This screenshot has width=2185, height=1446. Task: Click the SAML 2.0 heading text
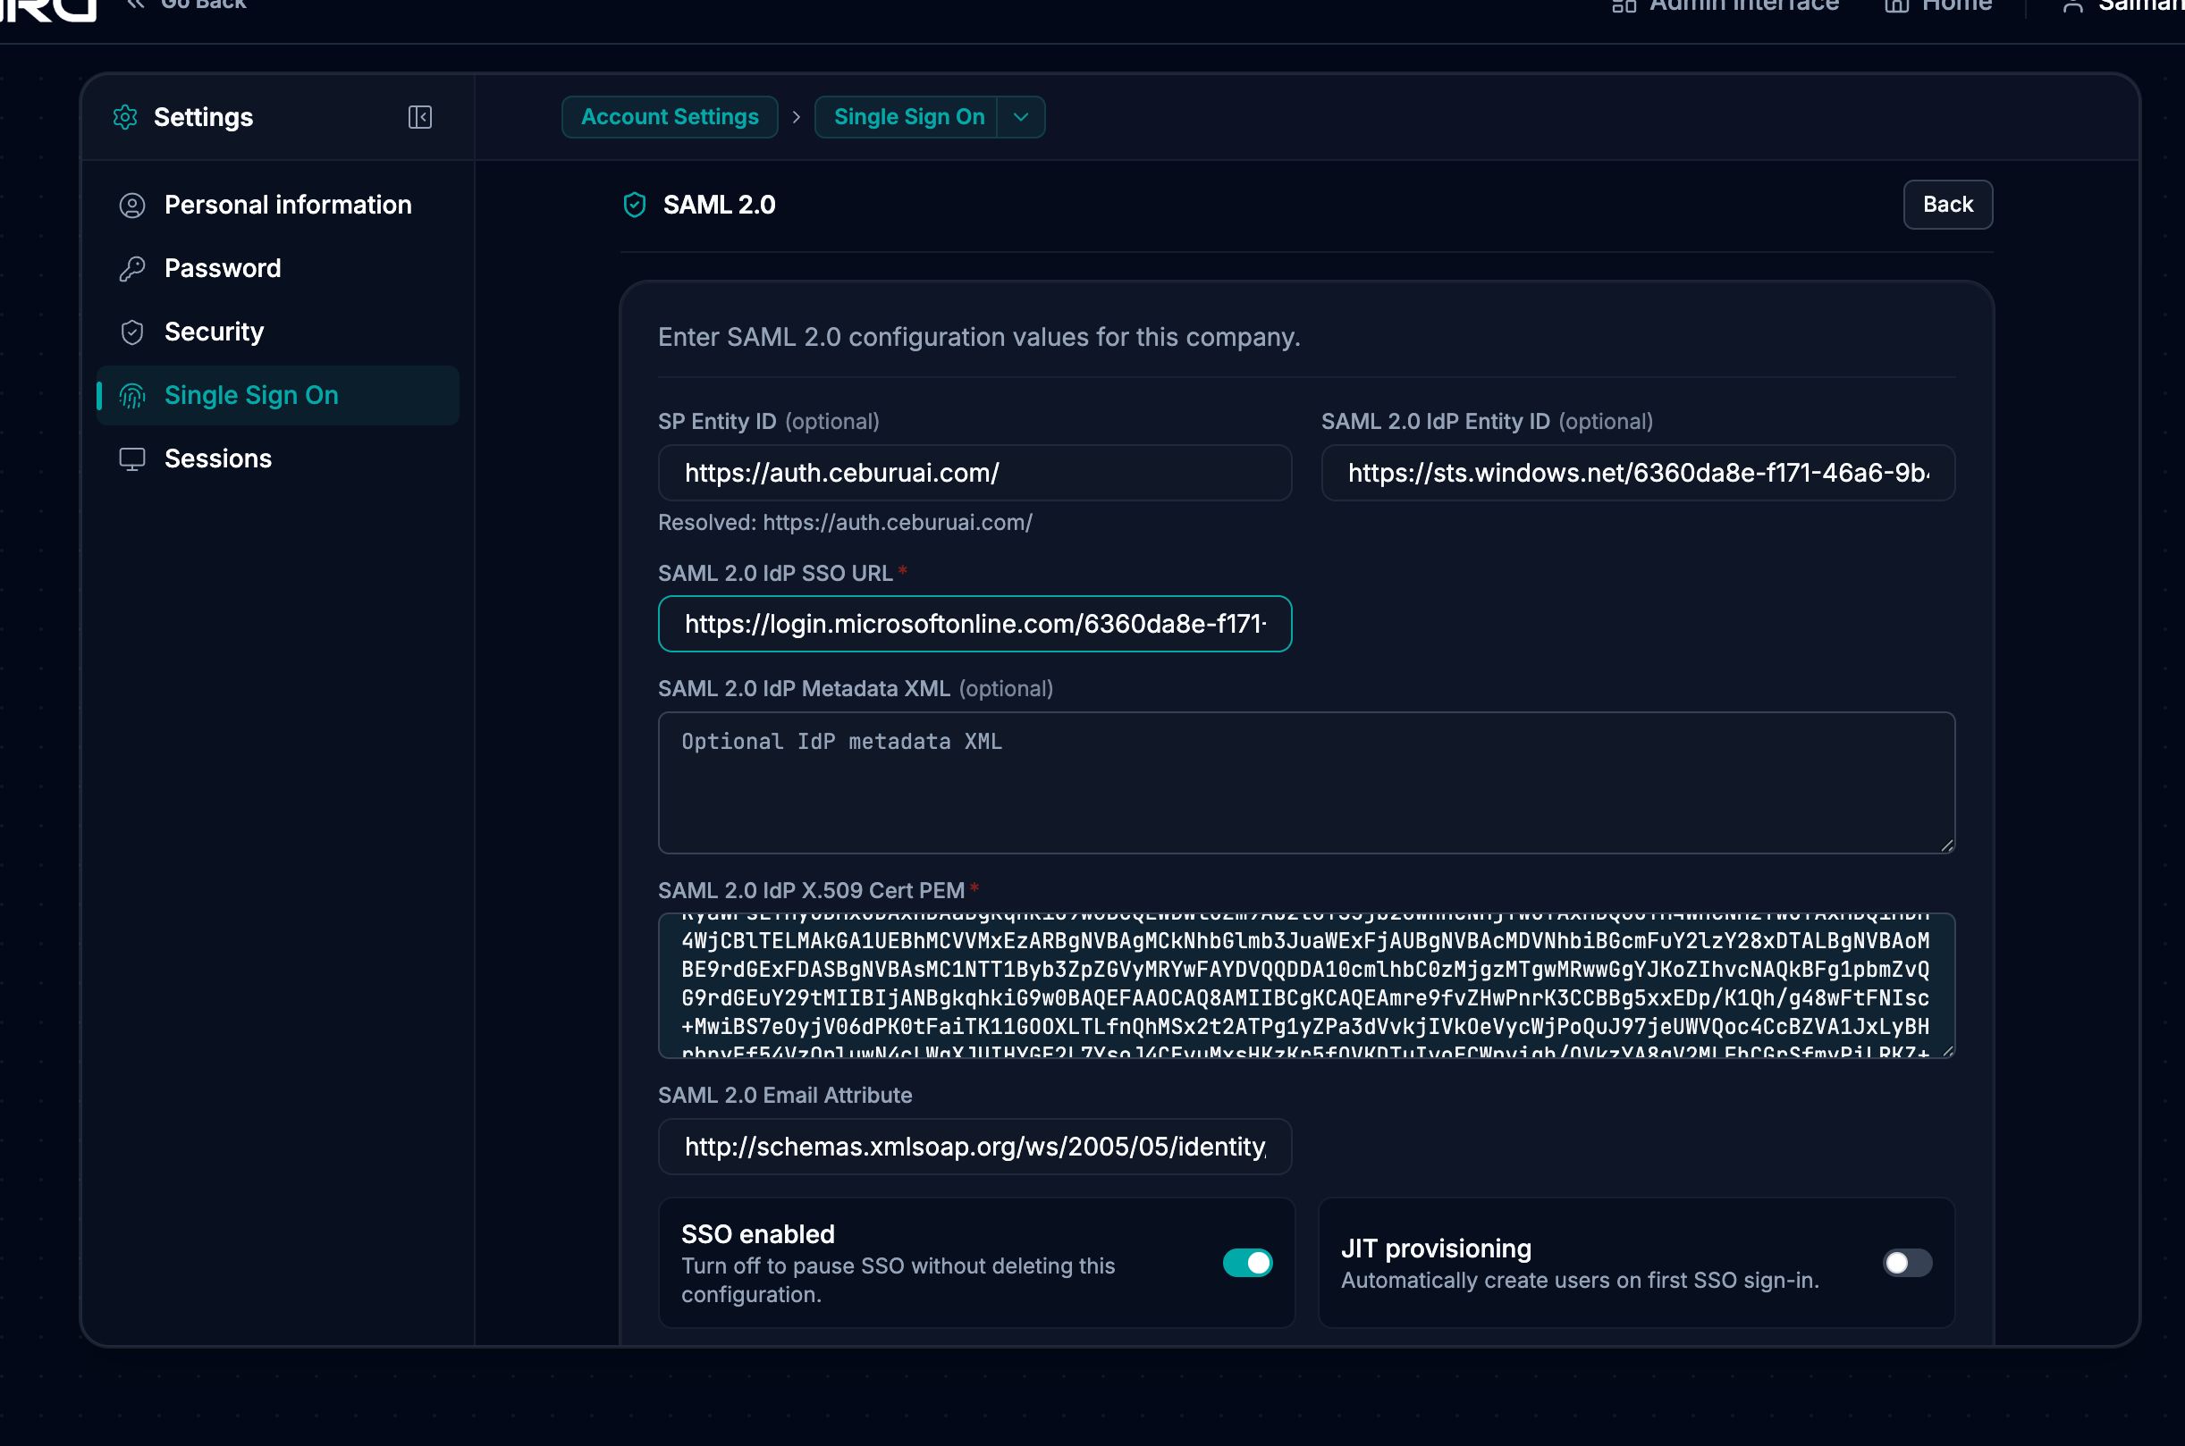[720, 205]
